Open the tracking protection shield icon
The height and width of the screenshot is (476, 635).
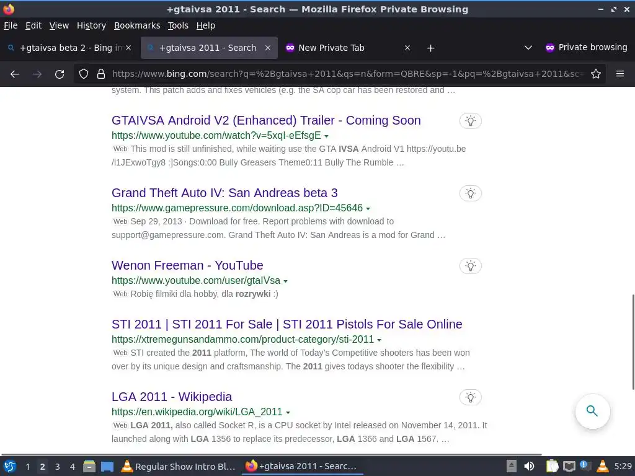coord(84,74)
